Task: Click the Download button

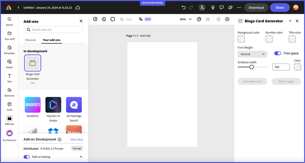Action: tap(256, 8)
